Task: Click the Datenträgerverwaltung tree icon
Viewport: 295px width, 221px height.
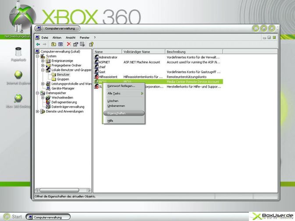Action: [48, 107]
